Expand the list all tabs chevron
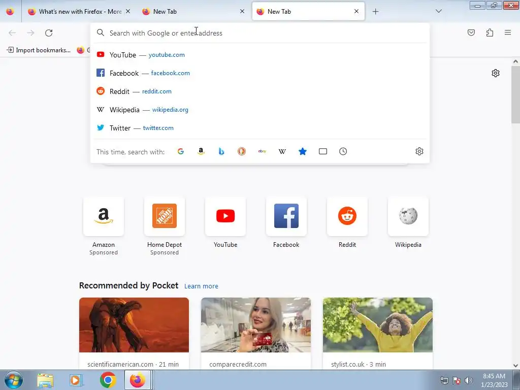The height and width of the screenshot is (390, 520). click(x=438, y=11)
